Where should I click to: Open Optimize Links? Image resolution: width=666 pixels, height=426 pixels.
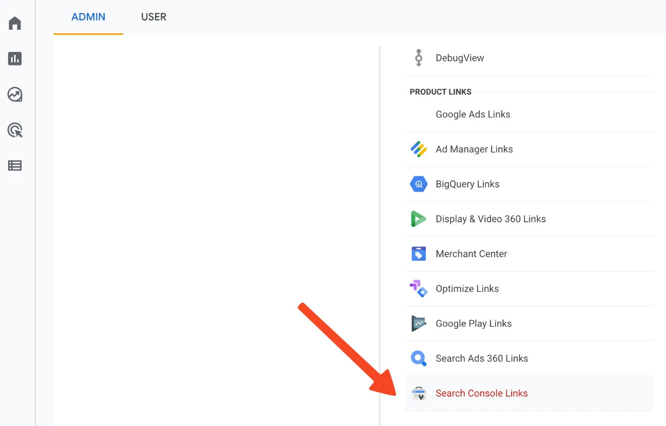[x=529, y=288]
